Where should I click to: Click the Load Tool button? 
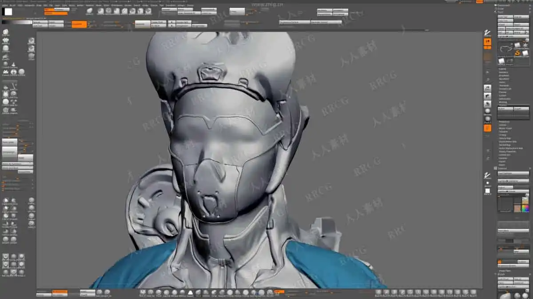click(x=505, y=17)
